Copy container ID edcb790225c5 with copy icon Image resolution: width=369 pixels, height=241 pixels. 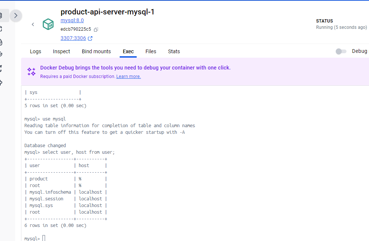(x=96, y=30)
